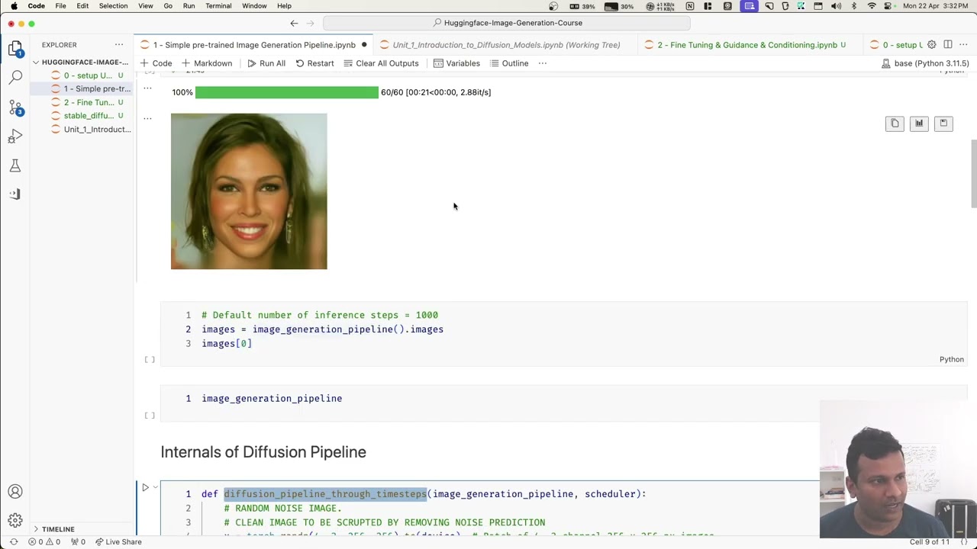The image size is (977, 549).
Task: Open the Search view in the activity bar
Action: (x=15, y=78)
